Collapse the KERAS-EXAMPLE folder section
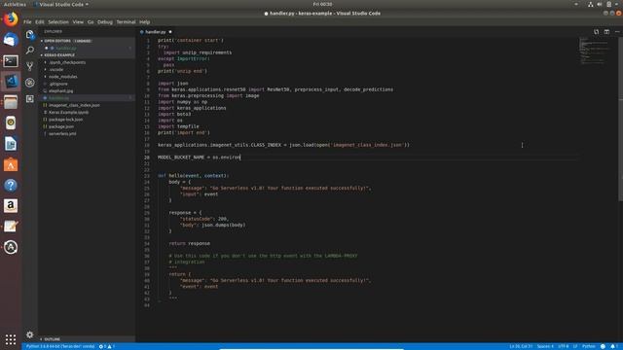The image size is (623, 350). [58, 55]
